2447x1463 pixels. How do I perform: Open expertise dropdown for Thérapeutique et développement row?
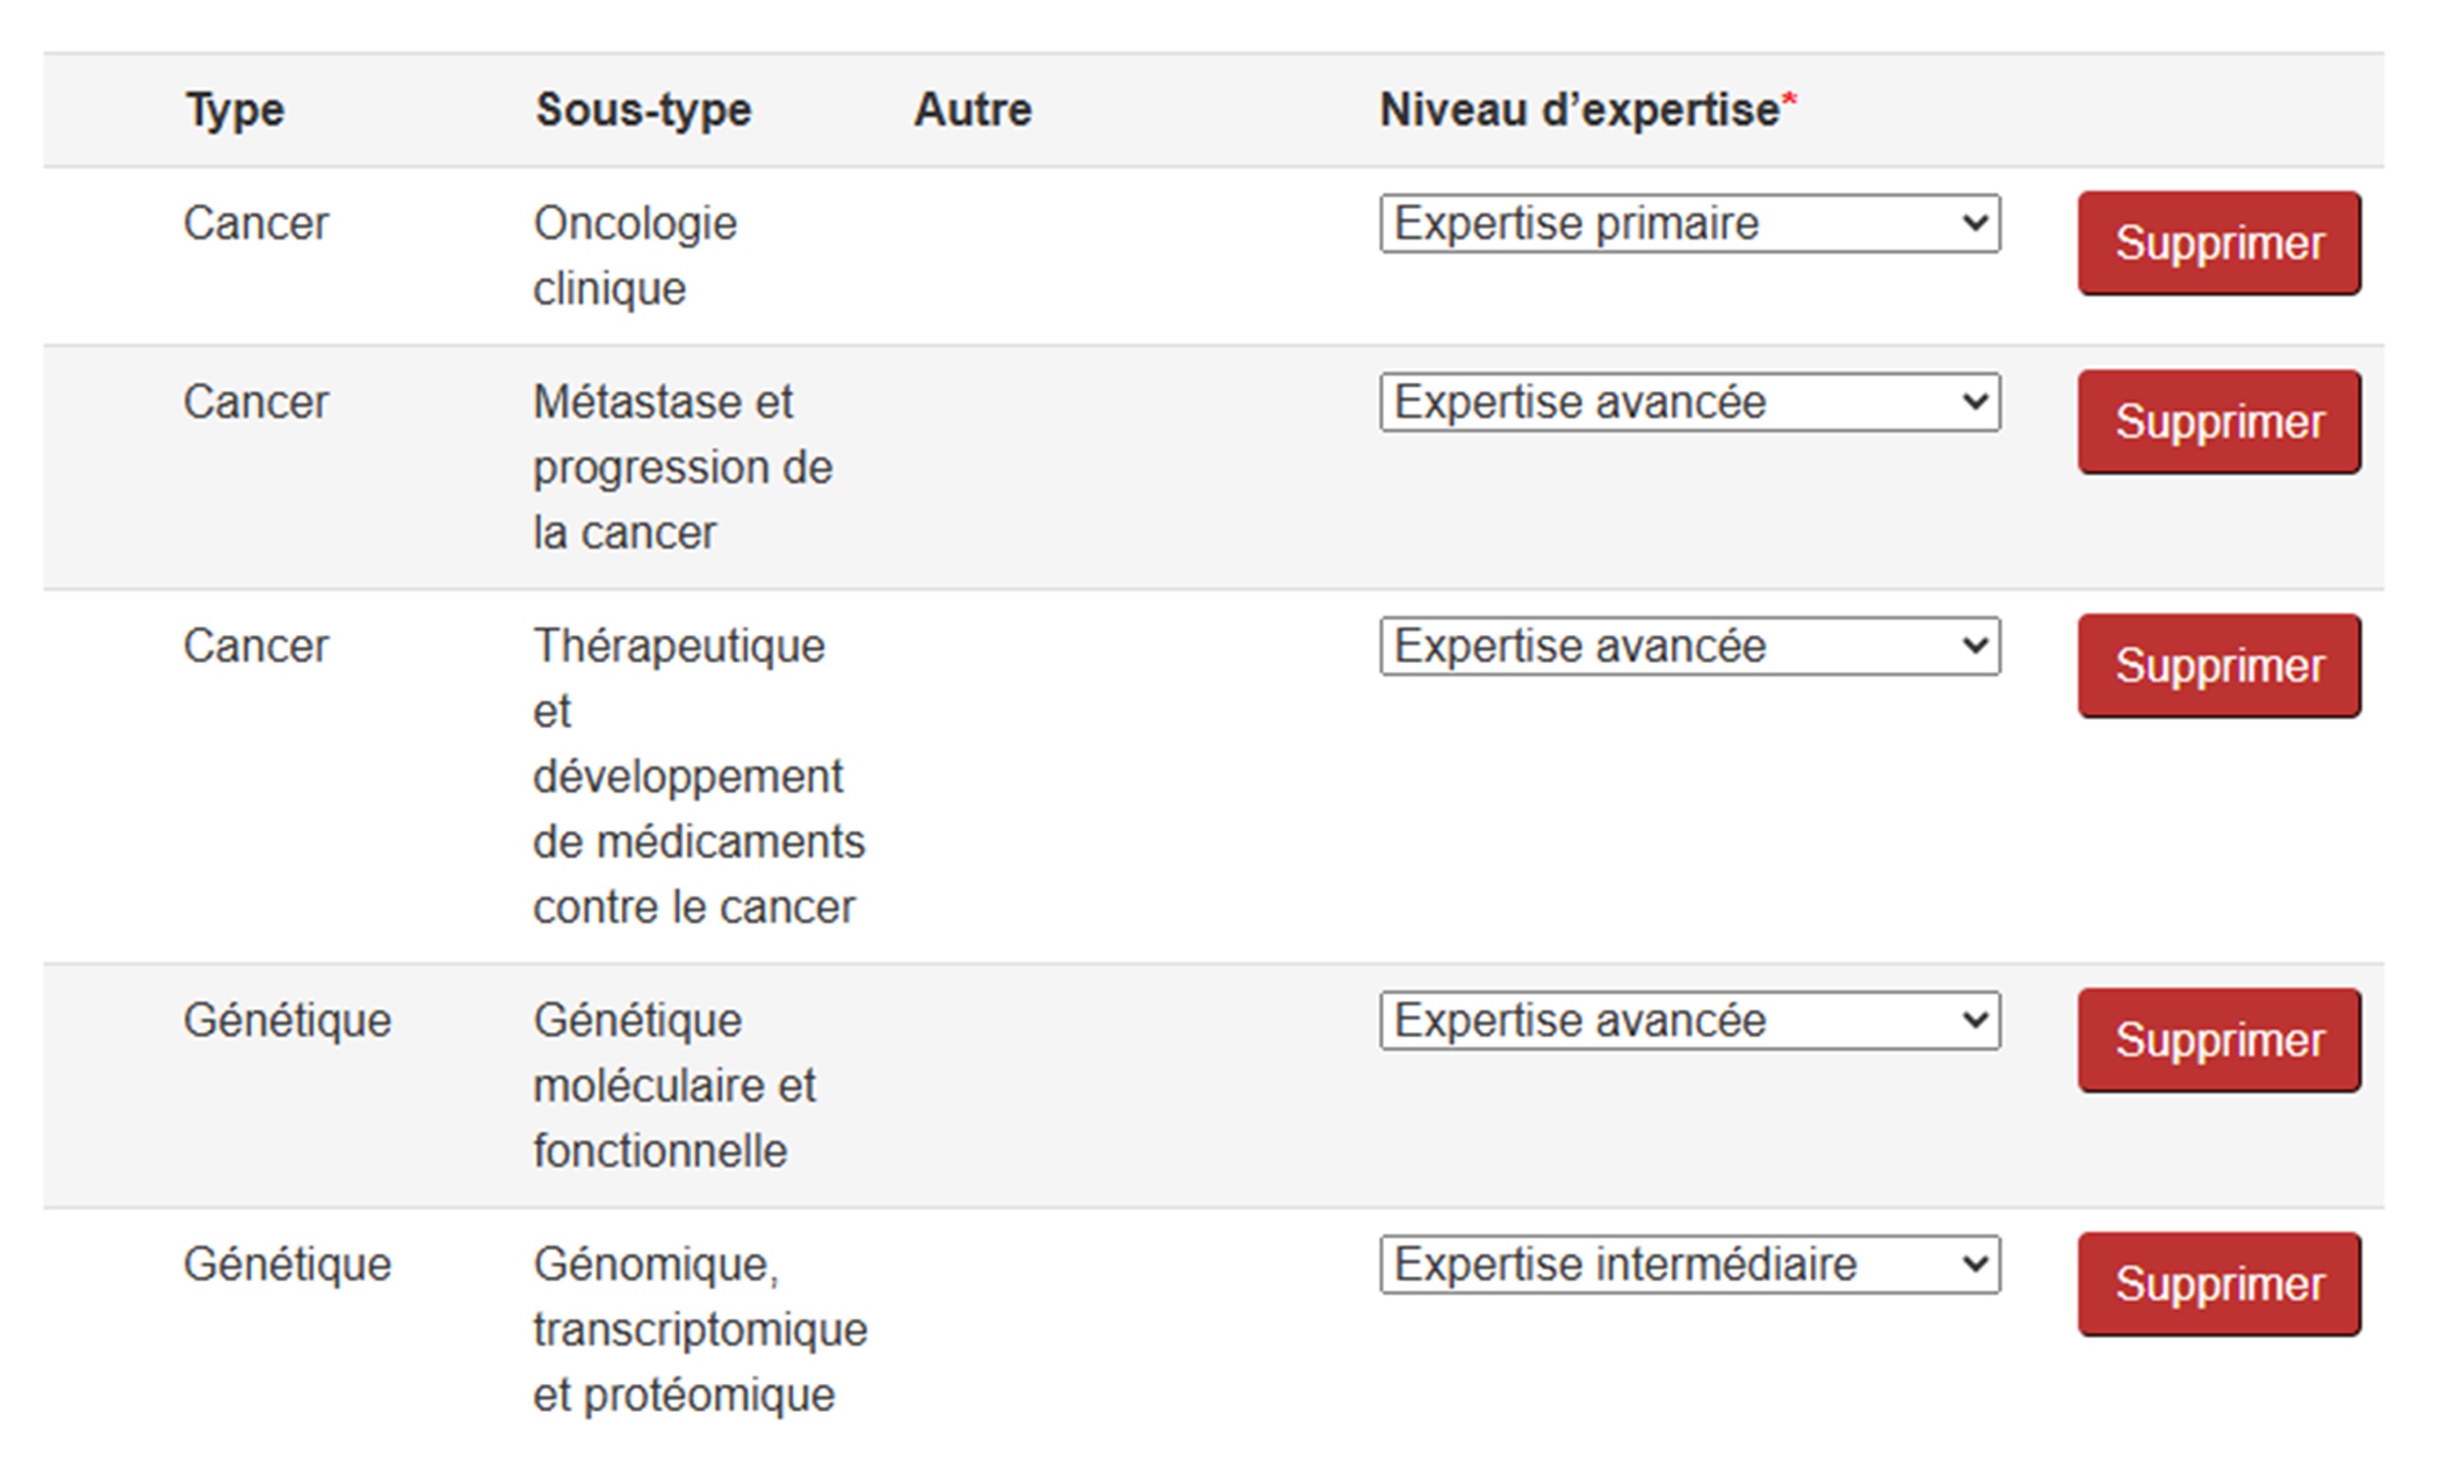click(x=1689, y=646)
